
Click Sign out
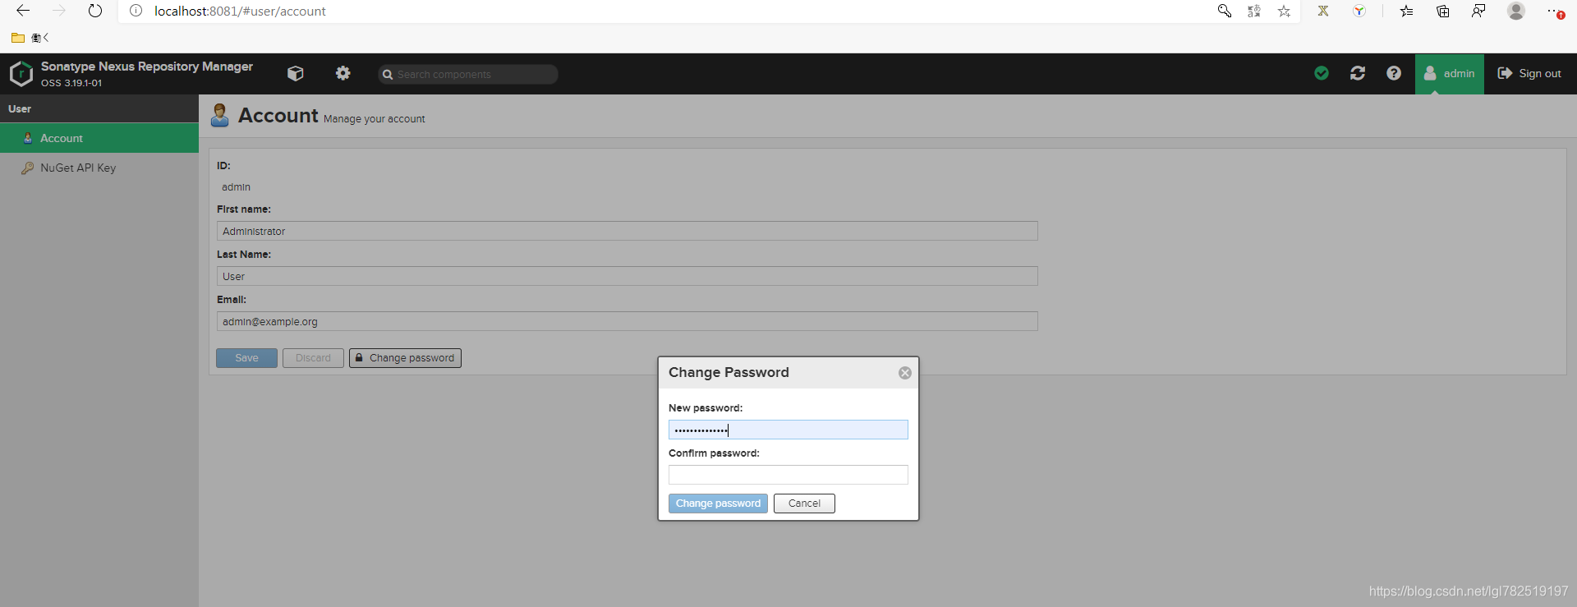[1529, 73]
